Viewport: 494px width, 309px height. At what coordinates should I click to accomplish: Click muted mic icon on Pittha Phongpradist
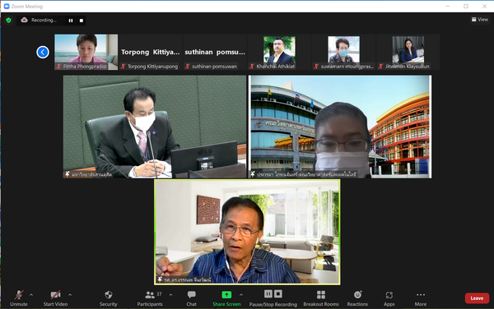(58, 67)
